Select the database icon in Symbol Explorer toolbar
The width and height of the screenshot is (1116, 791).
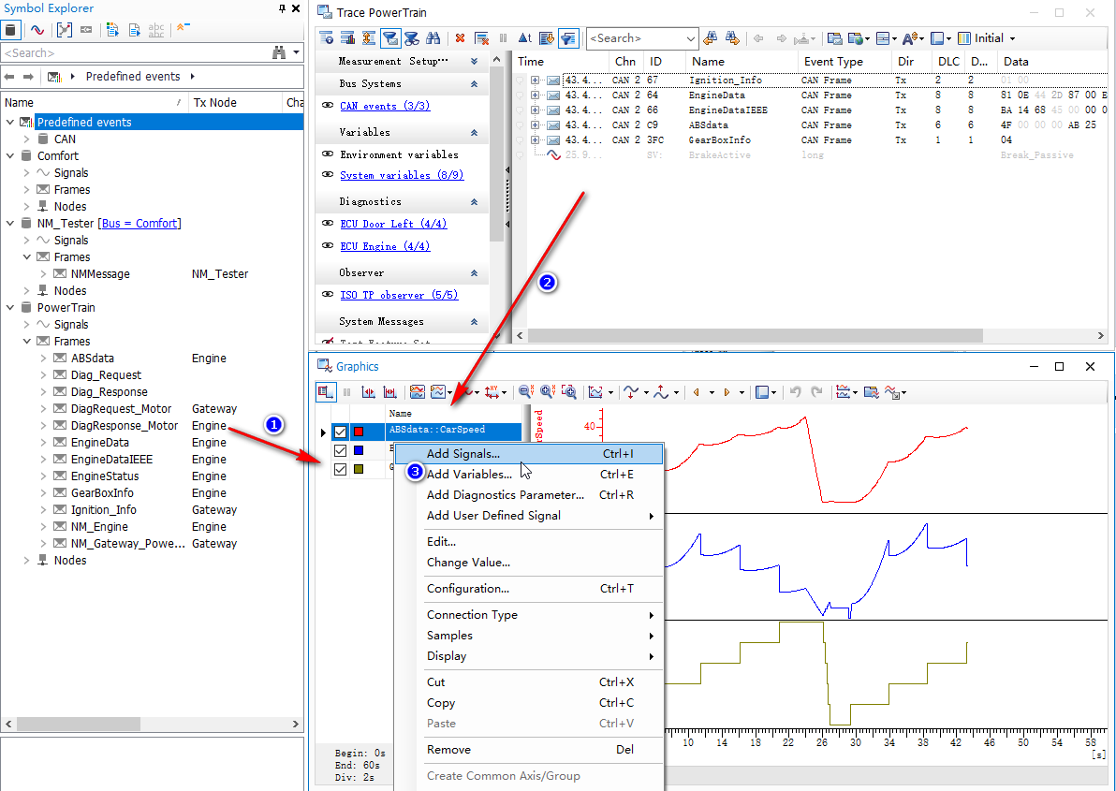pyautogui.click(x=10, y=30)
